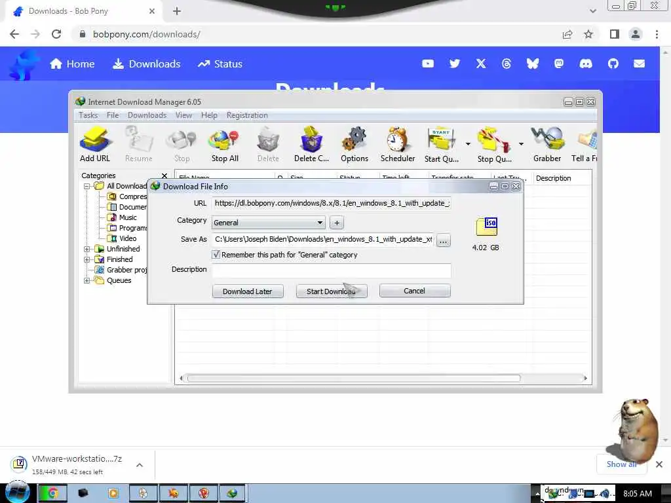This screenshot has width=671, height=503.
Task: Toggle Chrome side panel icon
Action: (615, 34)
